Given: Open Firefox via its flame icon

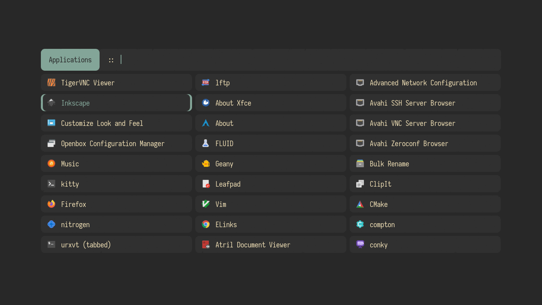Looking at the screenshot, I should (x=51, y=204).
